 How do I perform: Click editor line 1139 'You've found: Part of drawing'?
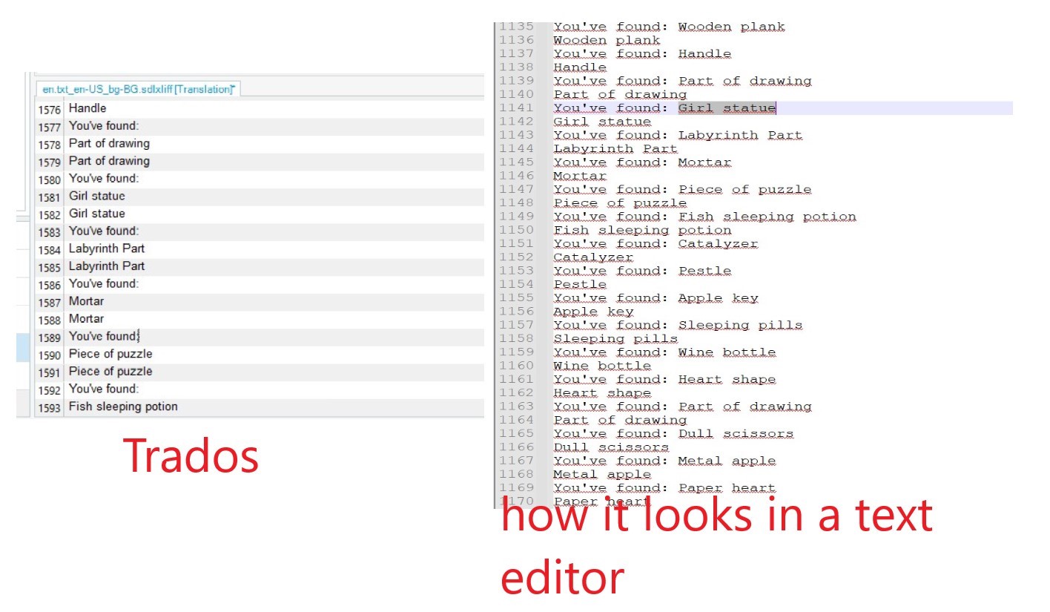[682, 81]
